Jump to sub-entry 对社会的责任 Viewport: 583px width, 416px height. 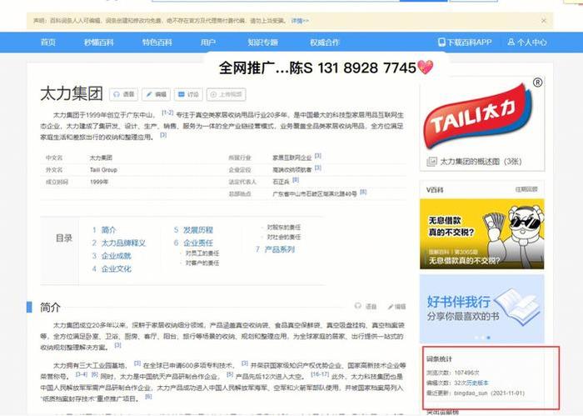[x=284, y=237]
